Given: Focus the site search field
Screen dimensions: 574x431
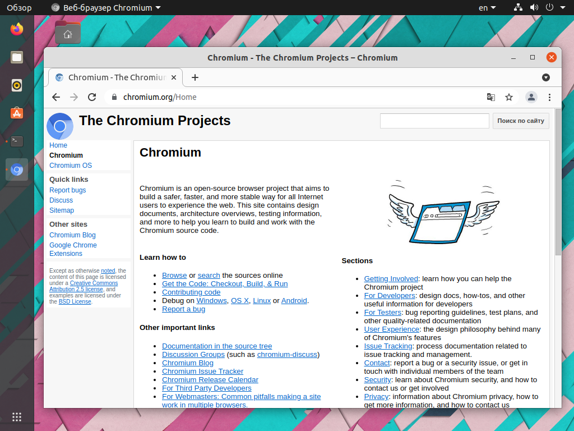Looking at the screenshot, I should tap(434, 121).
